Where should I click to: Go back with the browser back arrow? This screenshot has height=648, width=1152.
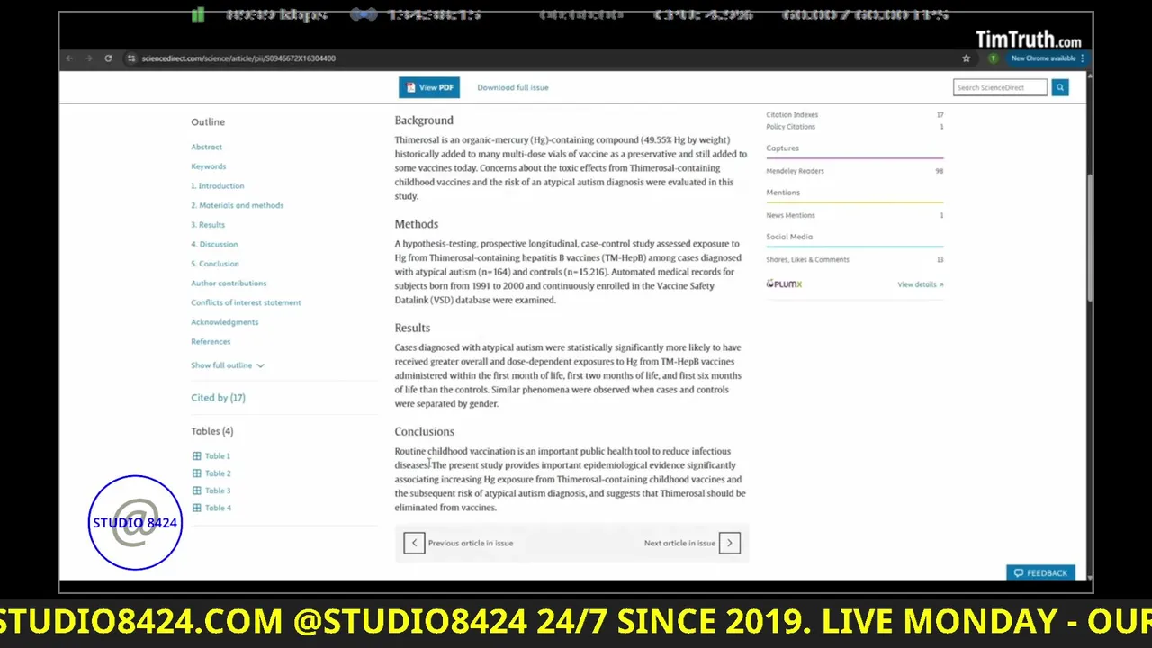click(69, 58)
